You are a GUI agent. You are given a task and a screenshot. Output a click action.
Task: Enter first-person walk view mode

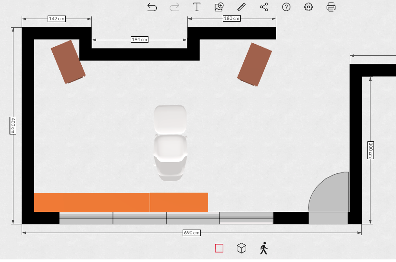coord(264,248)
